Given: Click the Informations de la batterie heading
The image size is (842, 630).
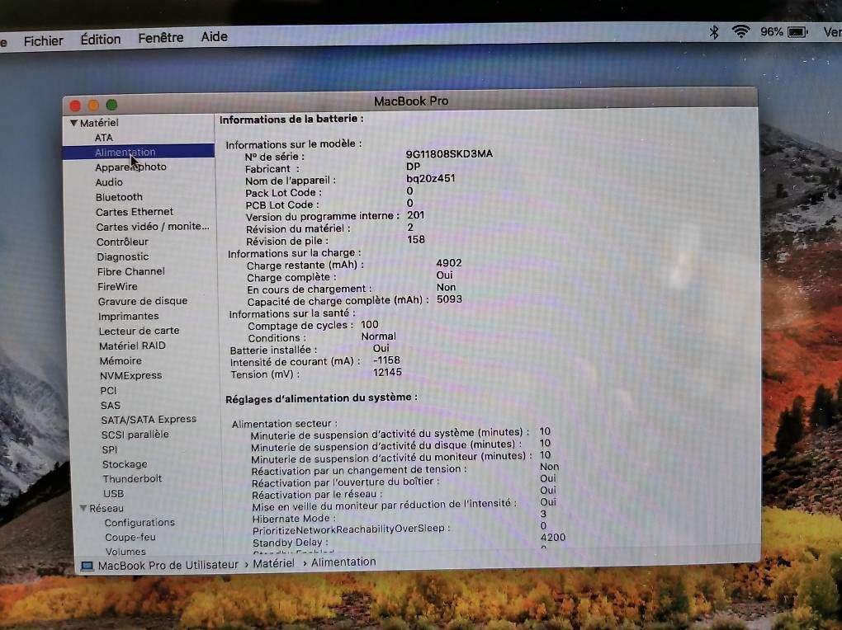Looking at the screenshot, I should coord(291,119).
